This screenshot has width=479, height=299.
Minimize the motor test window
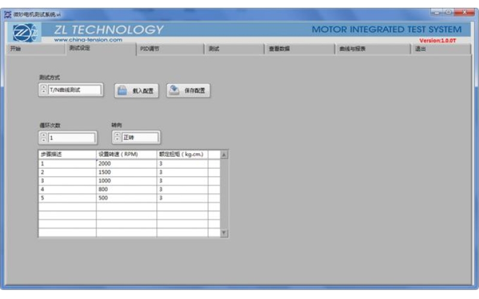(436, 12)
